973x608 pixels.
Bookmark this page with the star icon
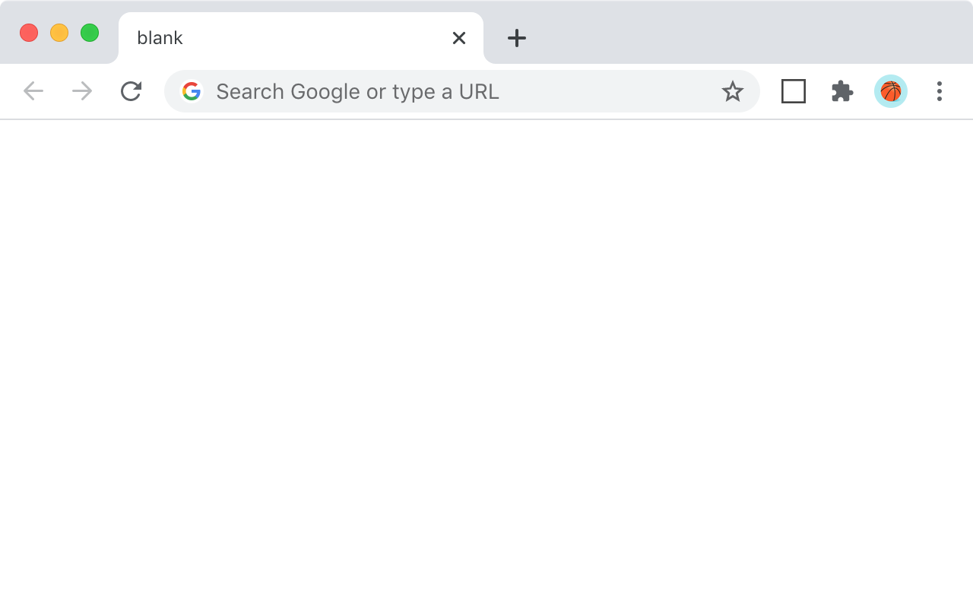(x=733, y=91)
